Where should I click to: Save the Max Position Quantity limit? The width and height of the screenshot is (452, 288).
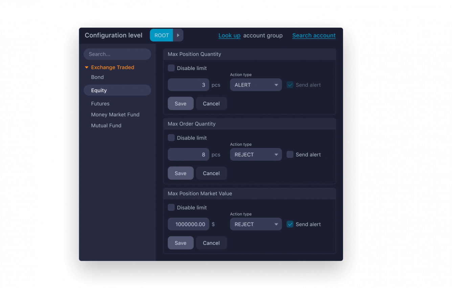tap(181, 103)
